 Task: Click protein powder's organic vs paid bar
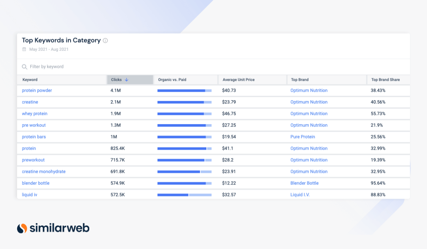(184, 90)
